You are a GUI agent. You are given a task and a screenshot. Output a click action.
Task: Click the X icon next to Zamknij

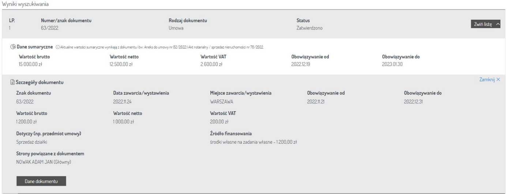[x=498, y=79]
